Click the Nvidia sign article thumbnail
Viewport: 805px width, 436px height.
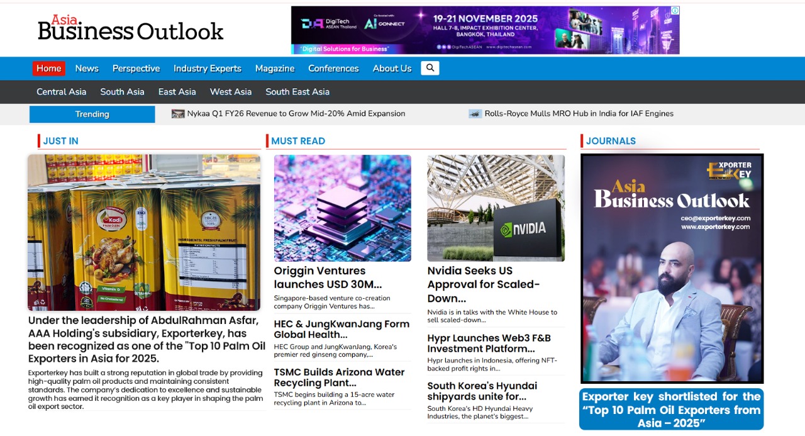pyautogui.click(x=496, y=208)
